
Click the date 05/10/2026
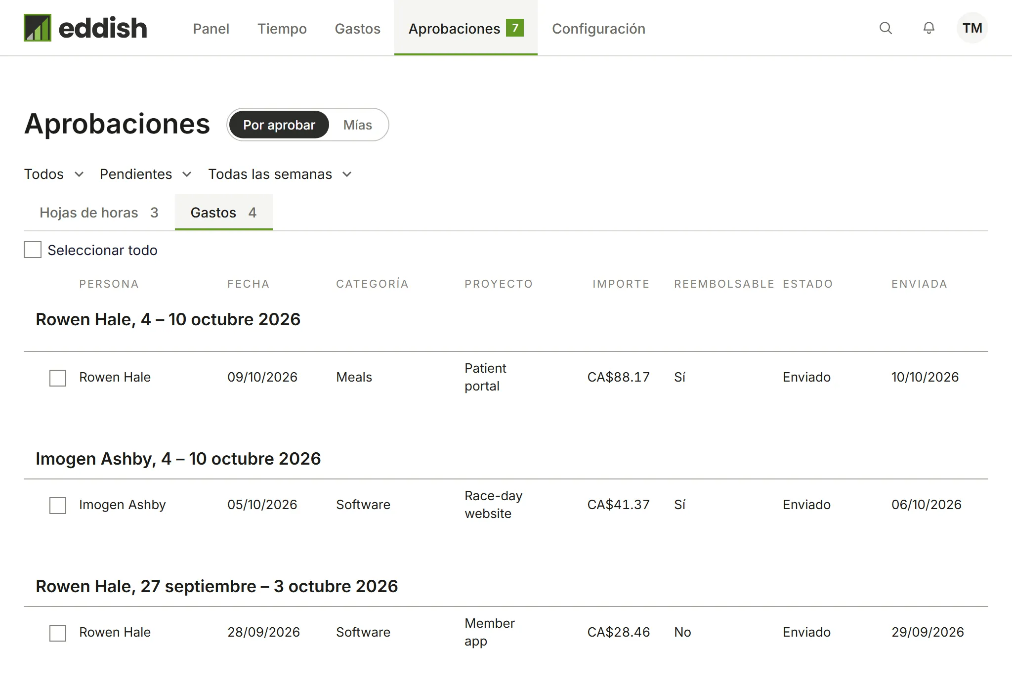pos(262,505)
